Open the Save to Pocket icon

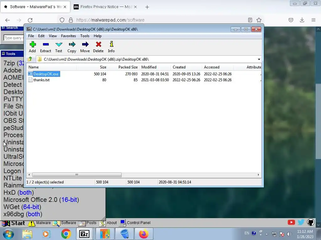[291, 20]
